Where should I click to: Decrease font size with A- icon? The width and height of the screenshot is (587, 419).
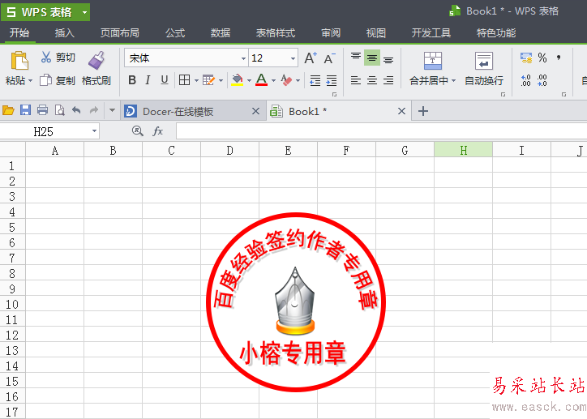click(x=329, y=58)
